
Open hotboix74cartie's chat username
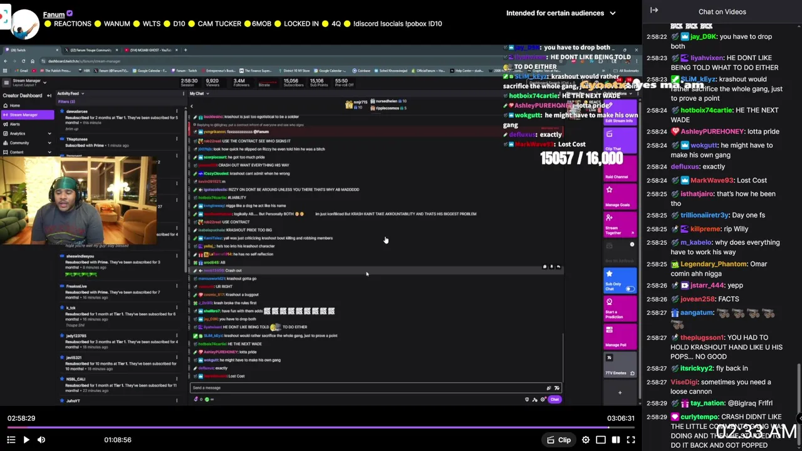click(706, 110)
